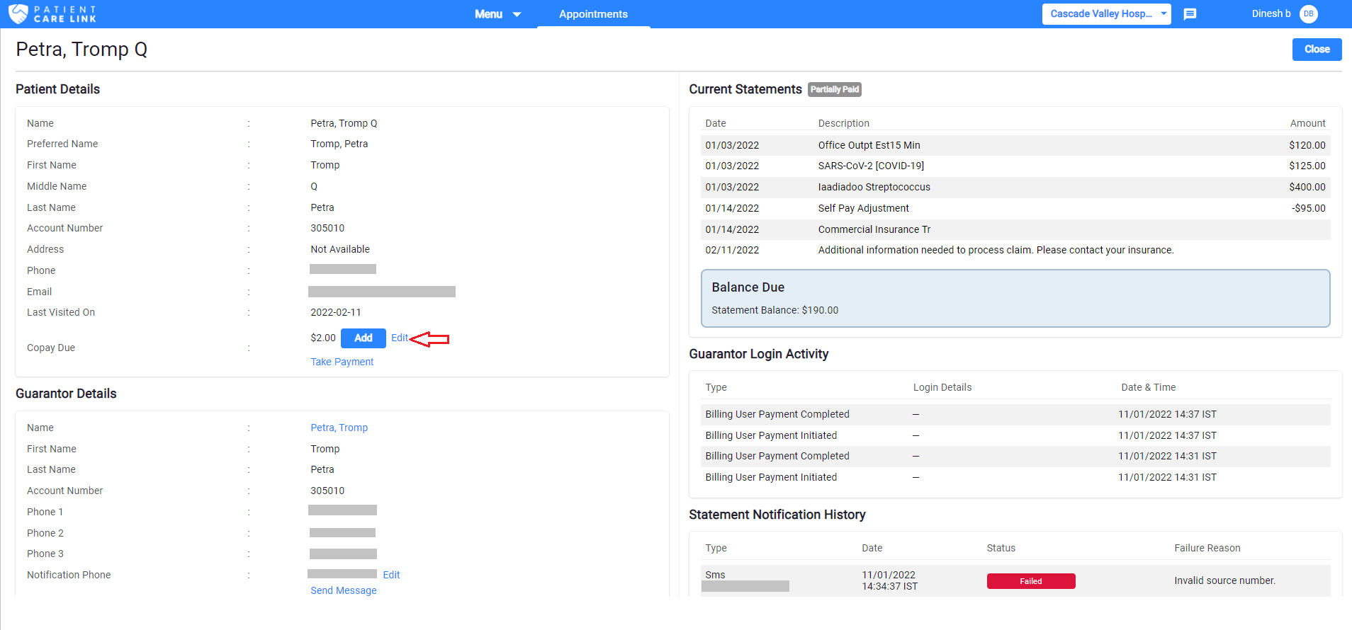This screenshot has width=1352, height=630.
Task: Click the Last Visited On date 2022-02-11
Action: [x=335, y=312]
